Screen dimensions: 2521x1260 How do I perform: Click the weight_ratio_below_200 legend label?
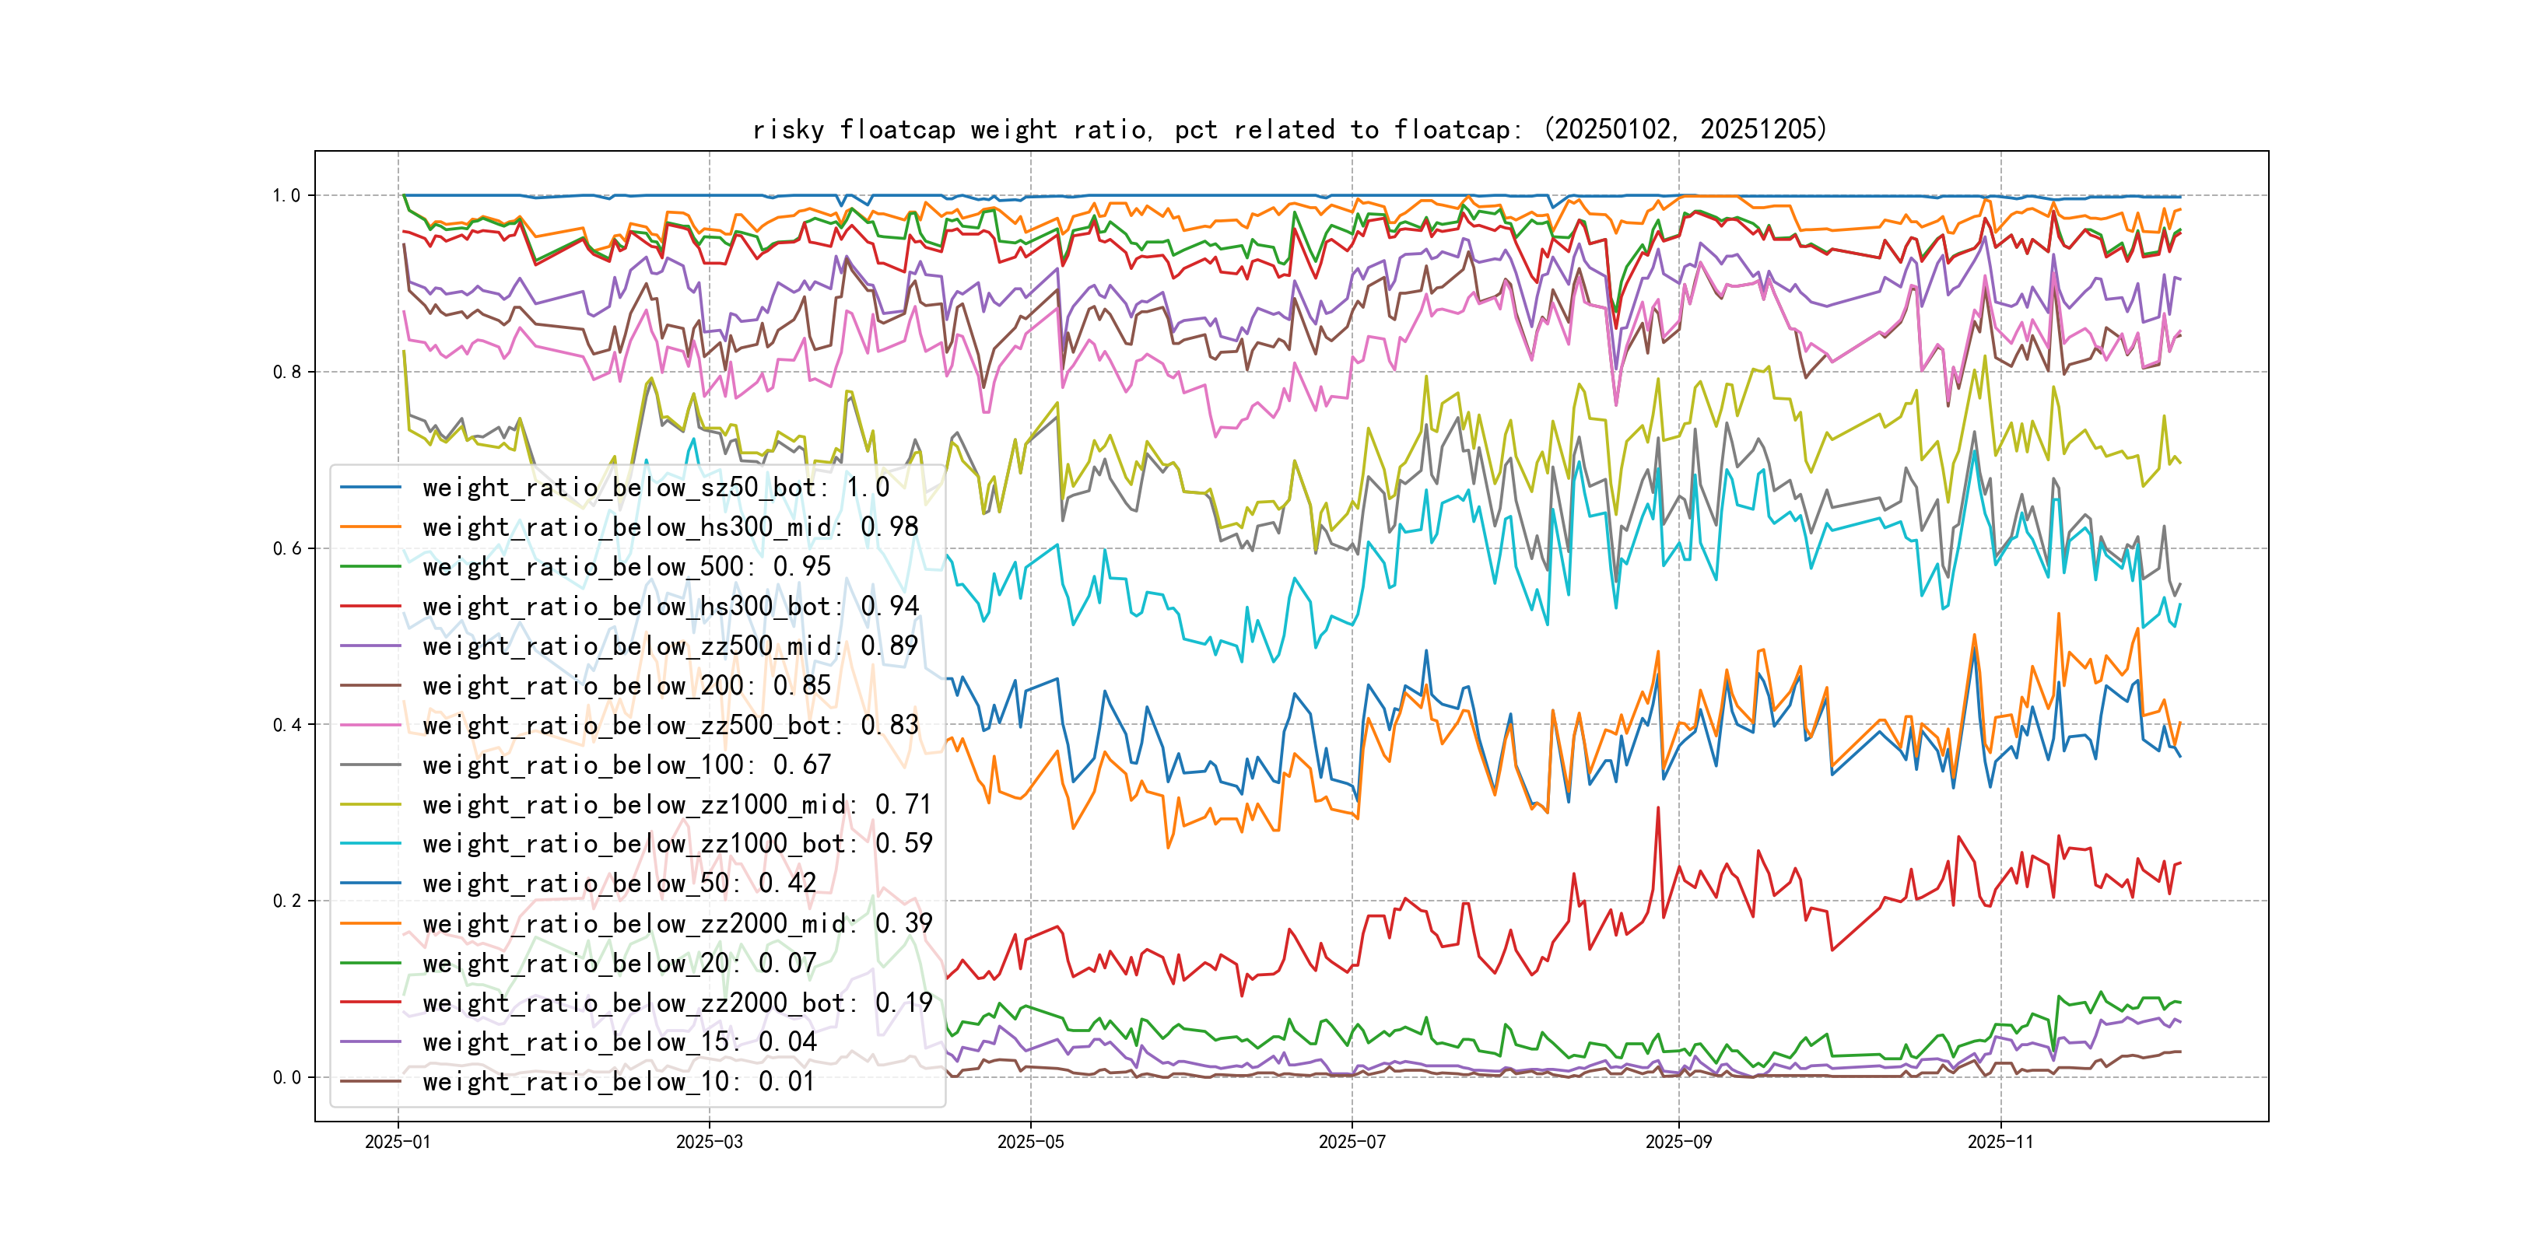pyautogui.click(x=626, y=686)
